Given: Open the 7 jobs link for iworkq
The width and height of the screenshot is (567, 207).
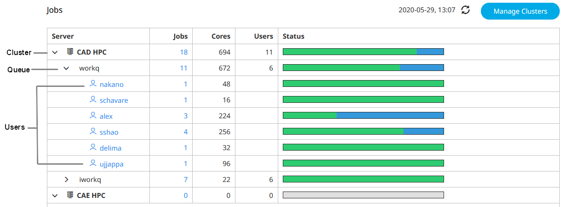Looking at the screenshot, I should [x=185, y=180].
